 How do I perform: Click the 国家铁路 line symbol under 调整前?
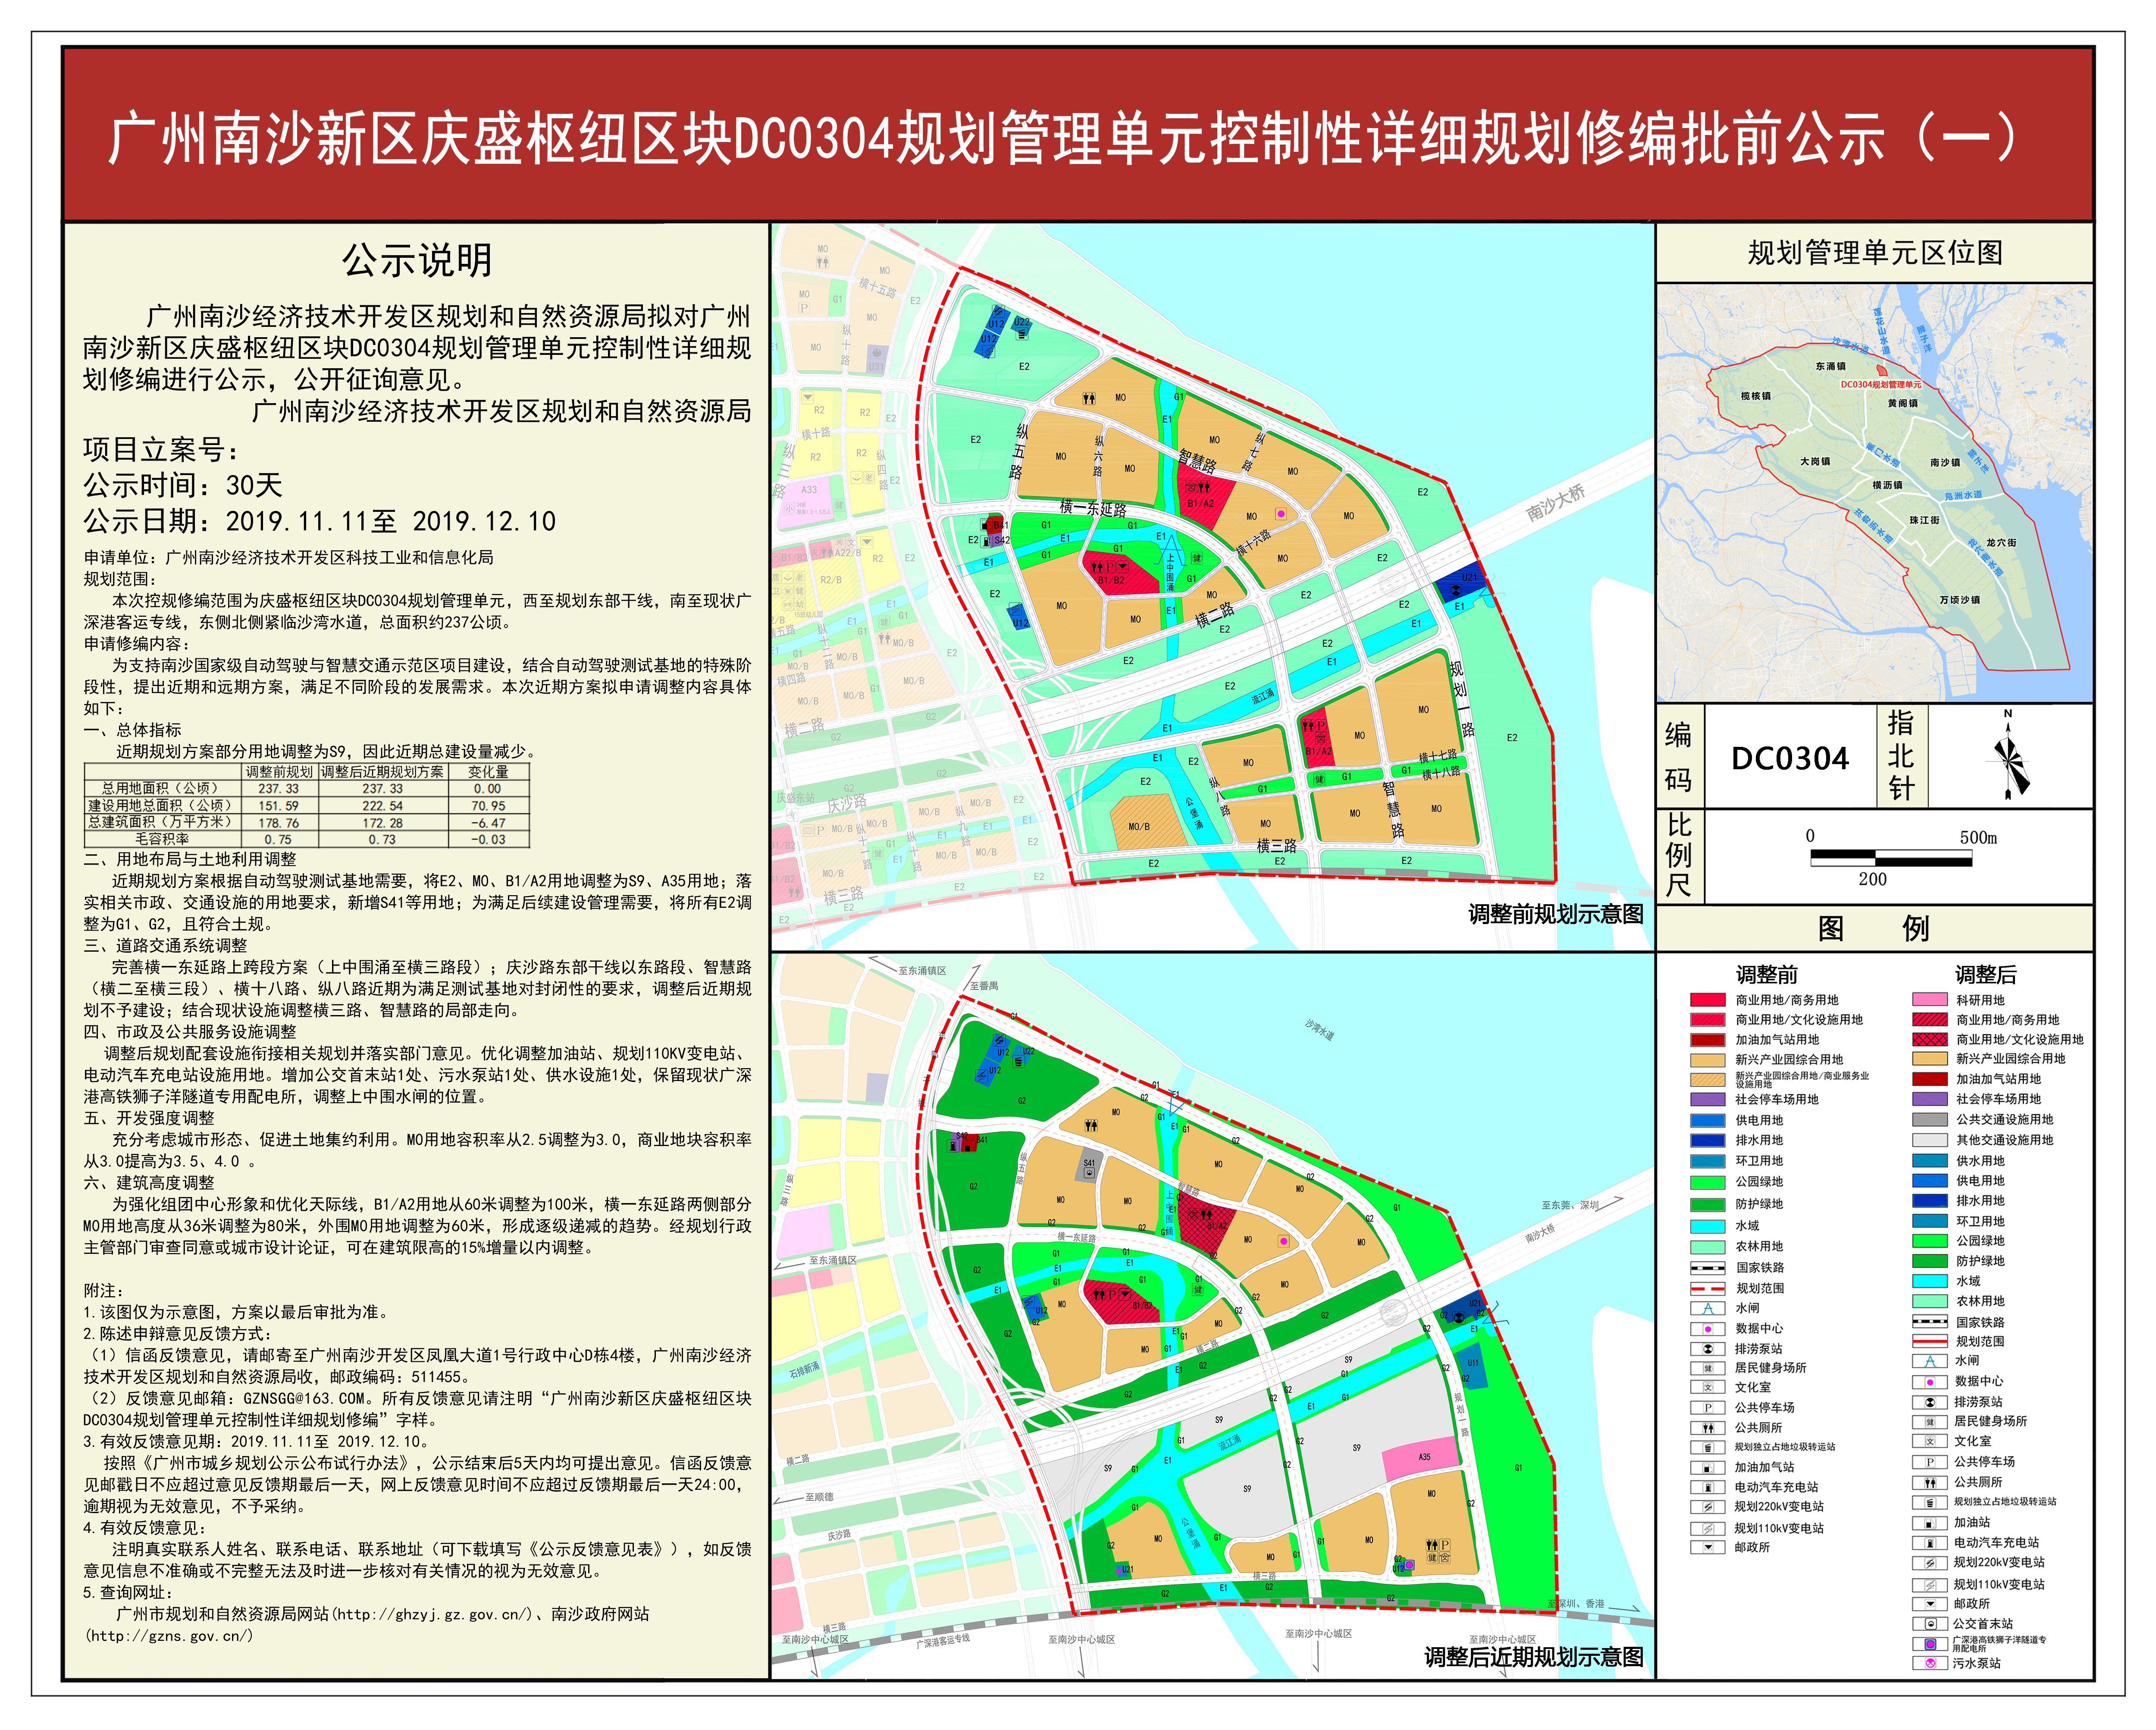(x=1707, y=1268)
